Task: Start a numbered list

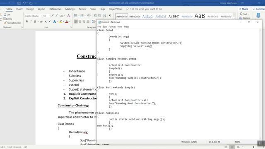Action: coord(82,16)
